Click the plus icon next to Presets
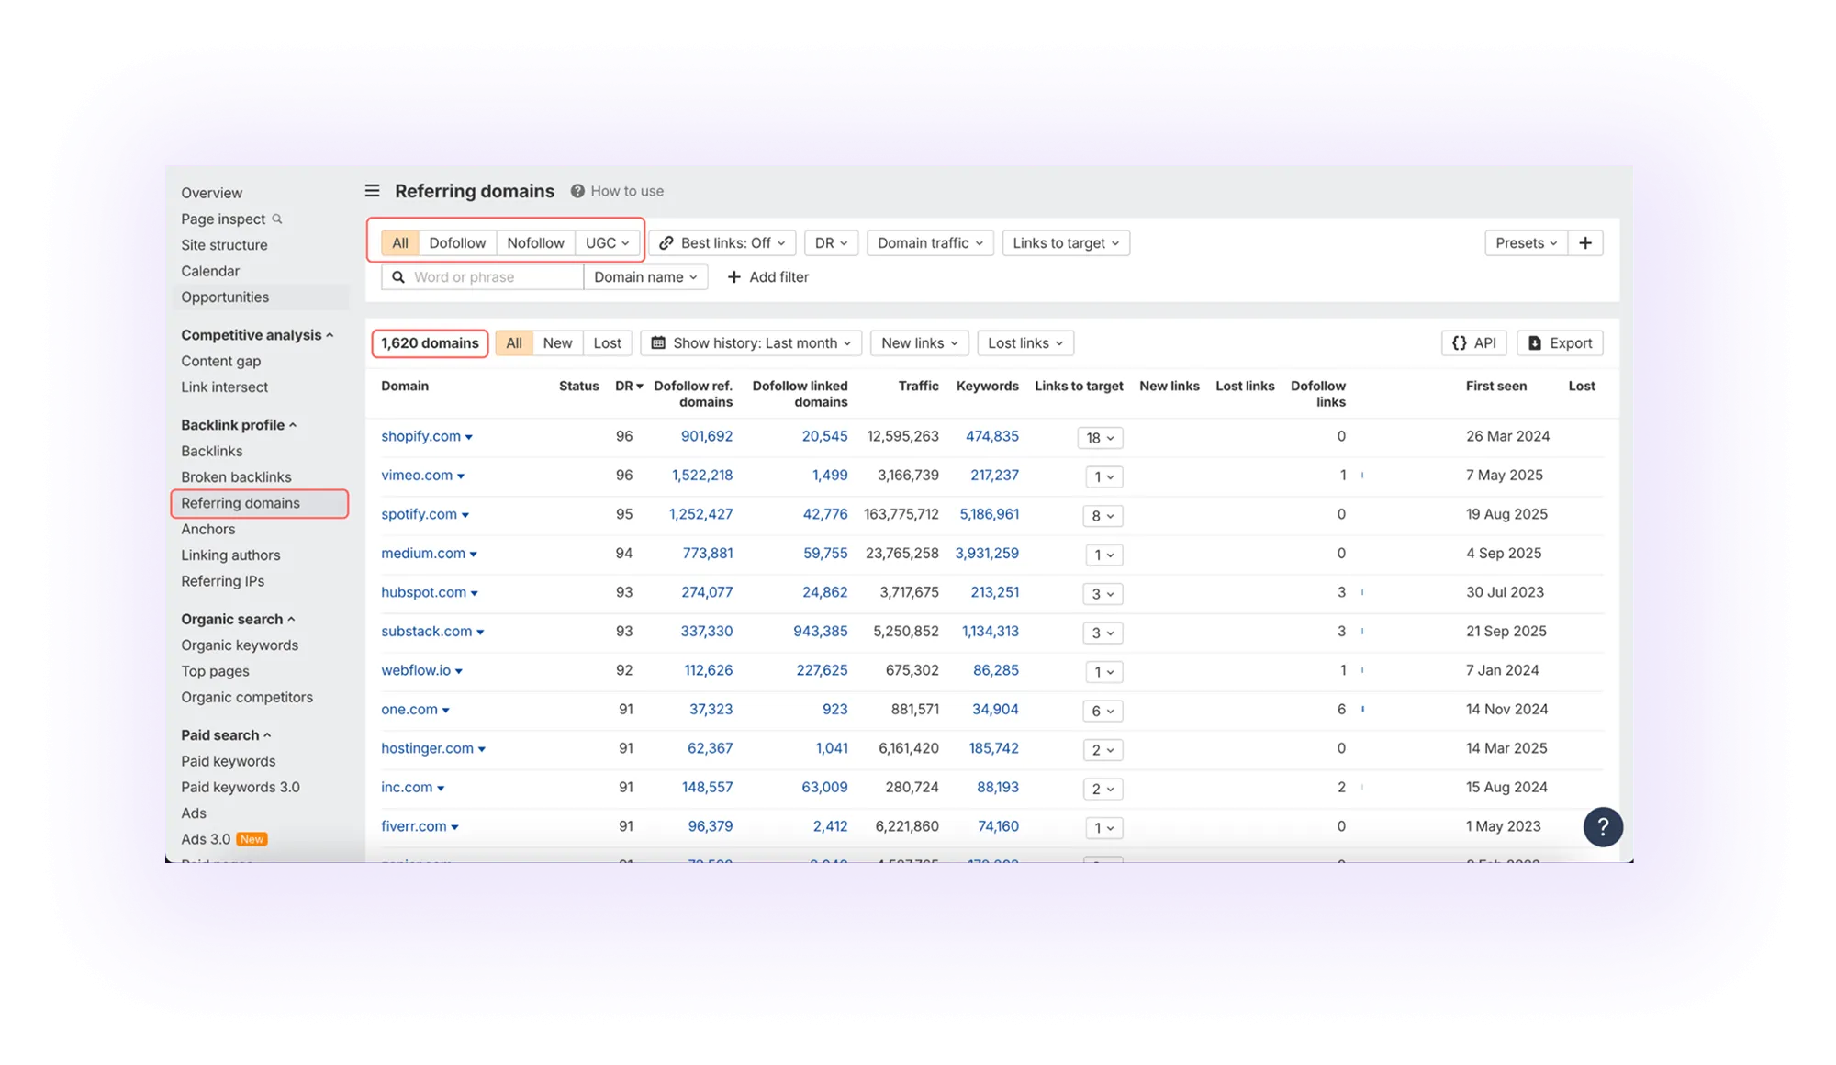 [1585, 242]
